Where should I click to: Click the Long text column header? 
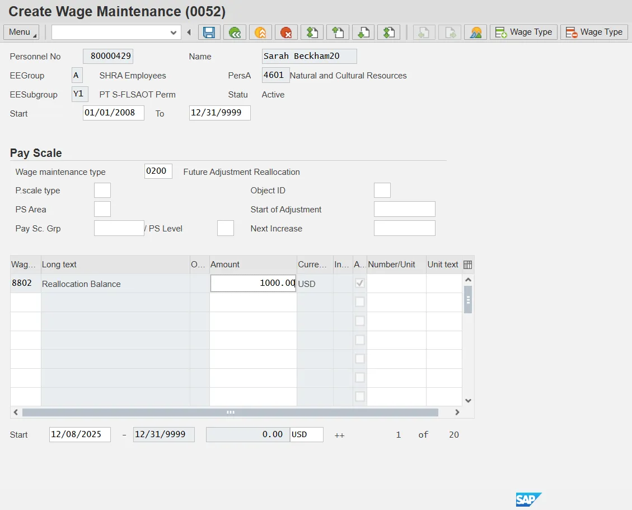pos(115,265)
